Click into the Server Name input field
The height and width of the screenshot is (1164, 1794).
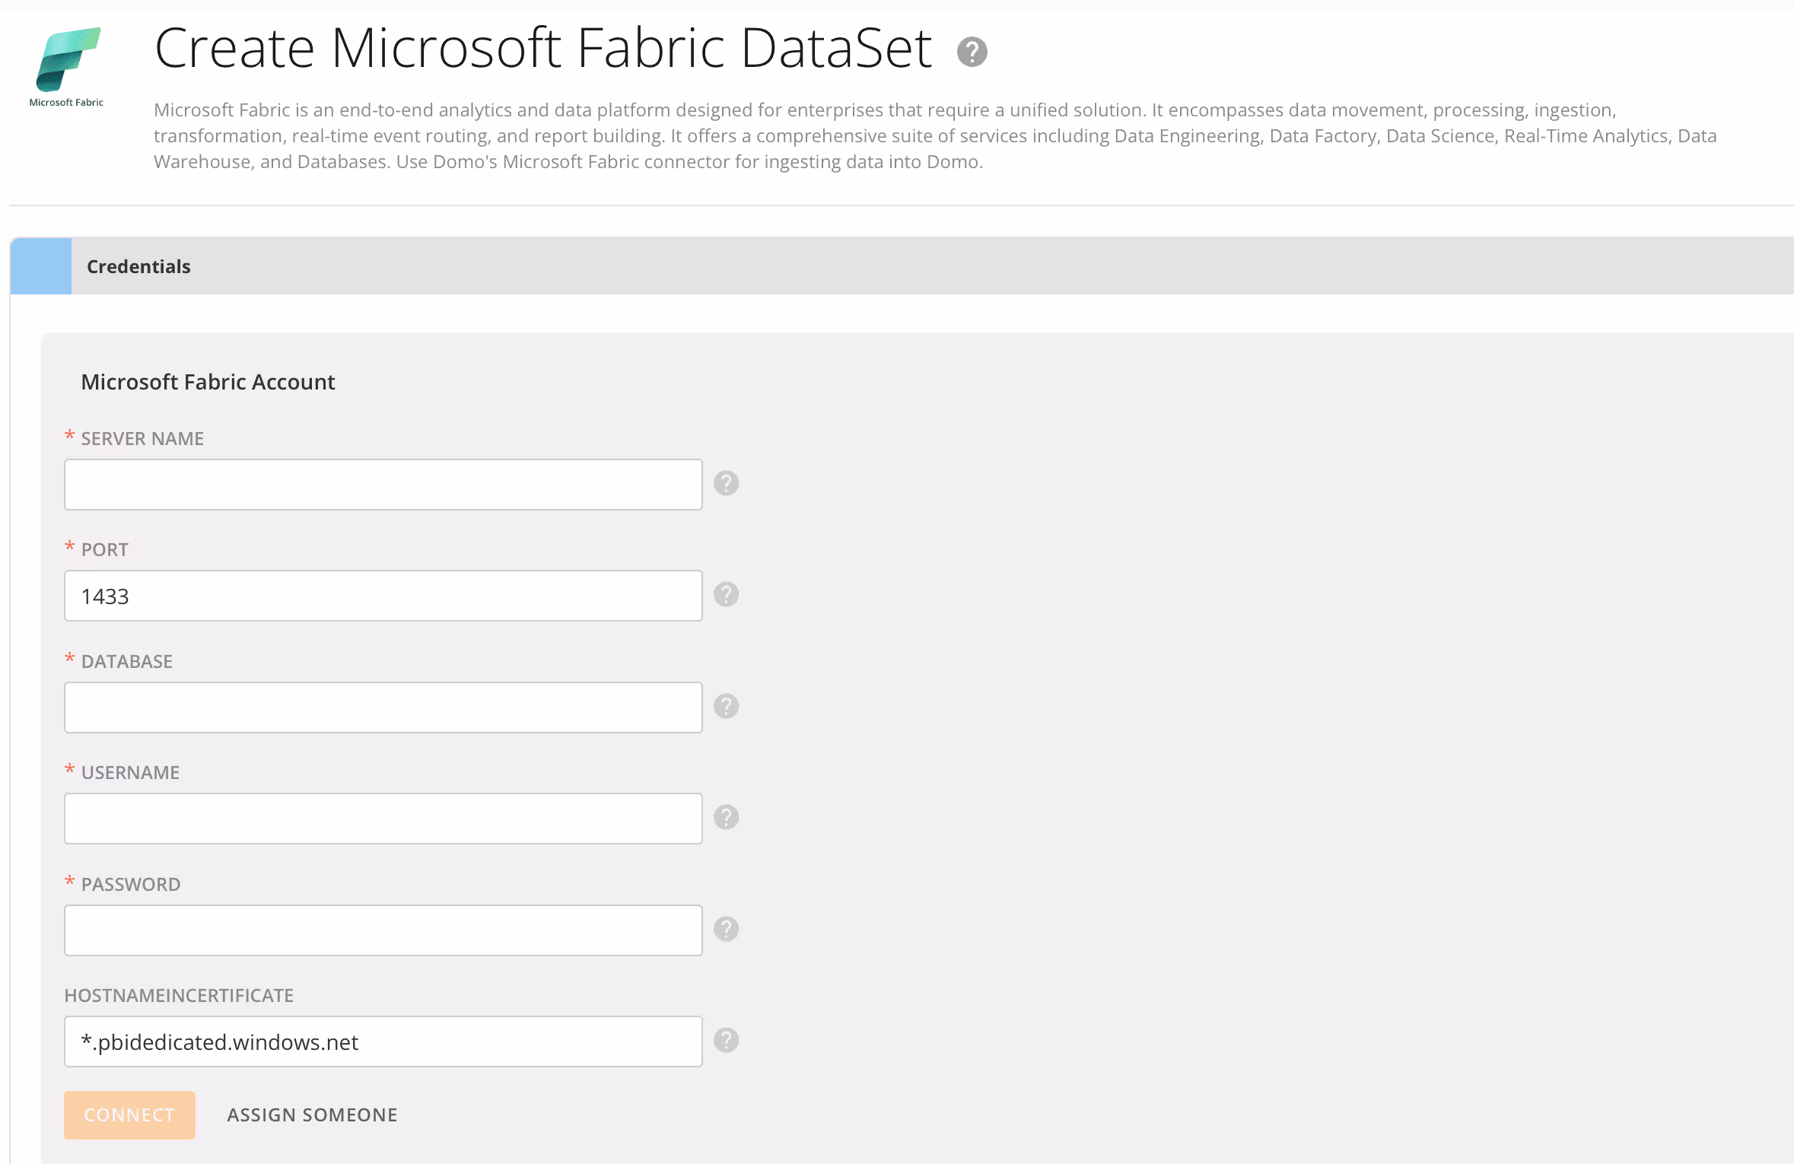pos(383,485)
